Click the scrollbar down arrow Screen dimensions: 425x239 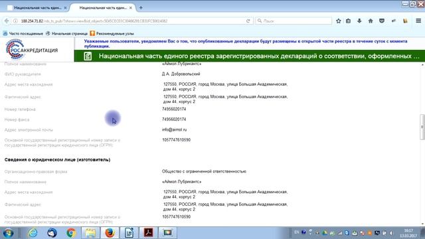pos(422,224)
